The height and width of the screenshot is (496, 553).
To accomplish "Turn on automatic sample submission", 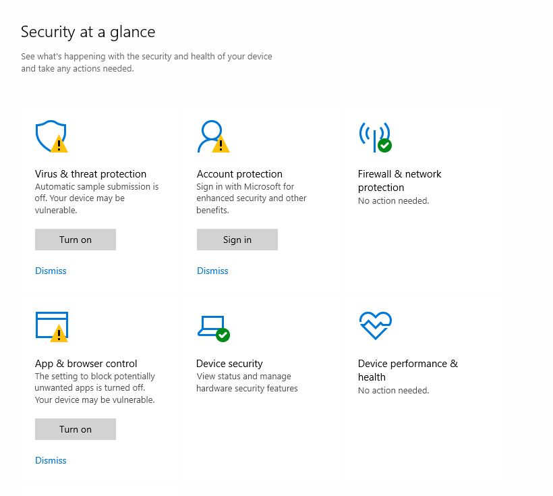I will [x=75, y=240].
